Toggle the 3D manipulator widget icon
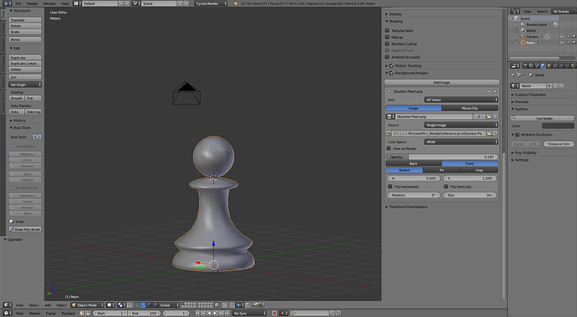 (136, 304)
